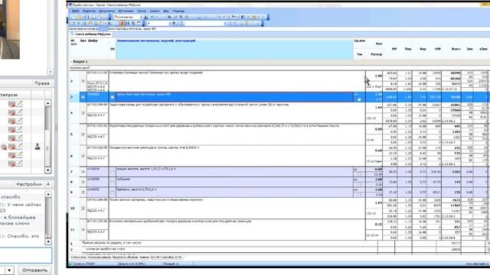Click the A button next to Настройки

(48, 184)
